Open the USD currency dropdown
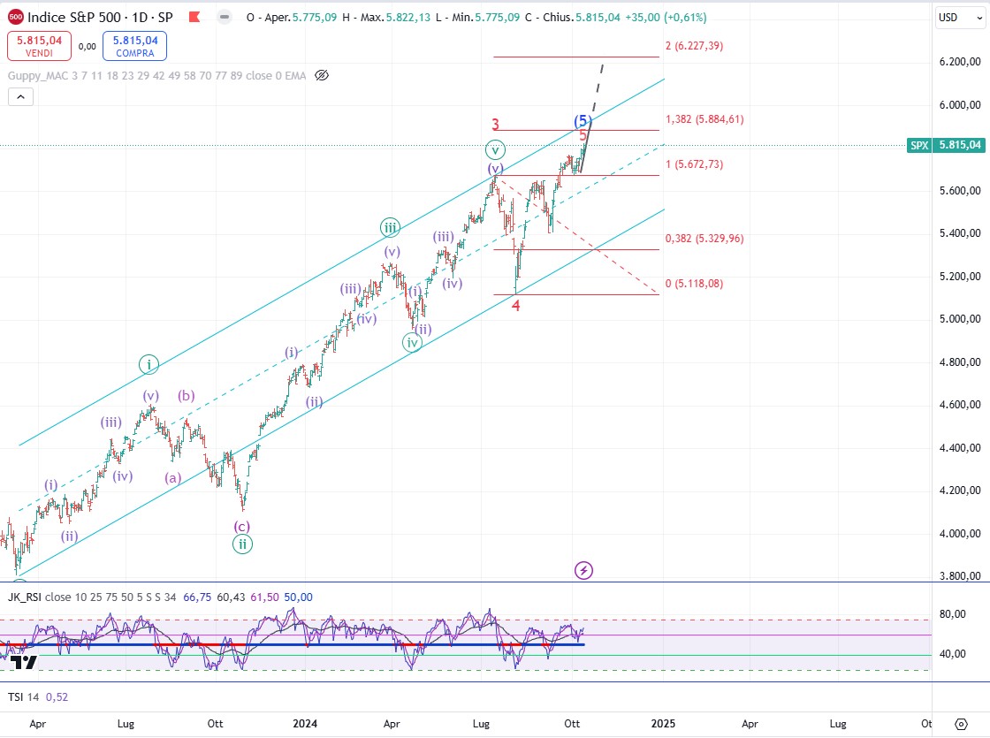 pyautogui.click(x=960, y=18)
